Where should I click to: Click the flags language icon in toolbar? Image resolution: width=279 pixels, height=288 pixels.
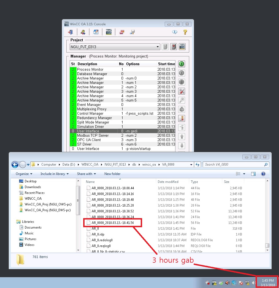coord(121,32)
